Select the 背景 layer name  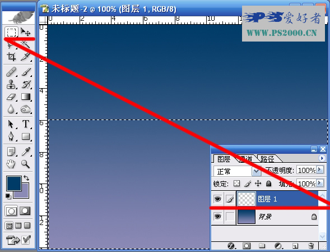pos(265,217)
